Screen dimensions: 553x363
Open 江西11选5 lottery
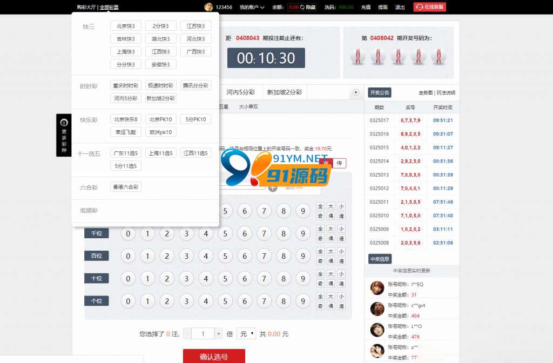[195, 153]
